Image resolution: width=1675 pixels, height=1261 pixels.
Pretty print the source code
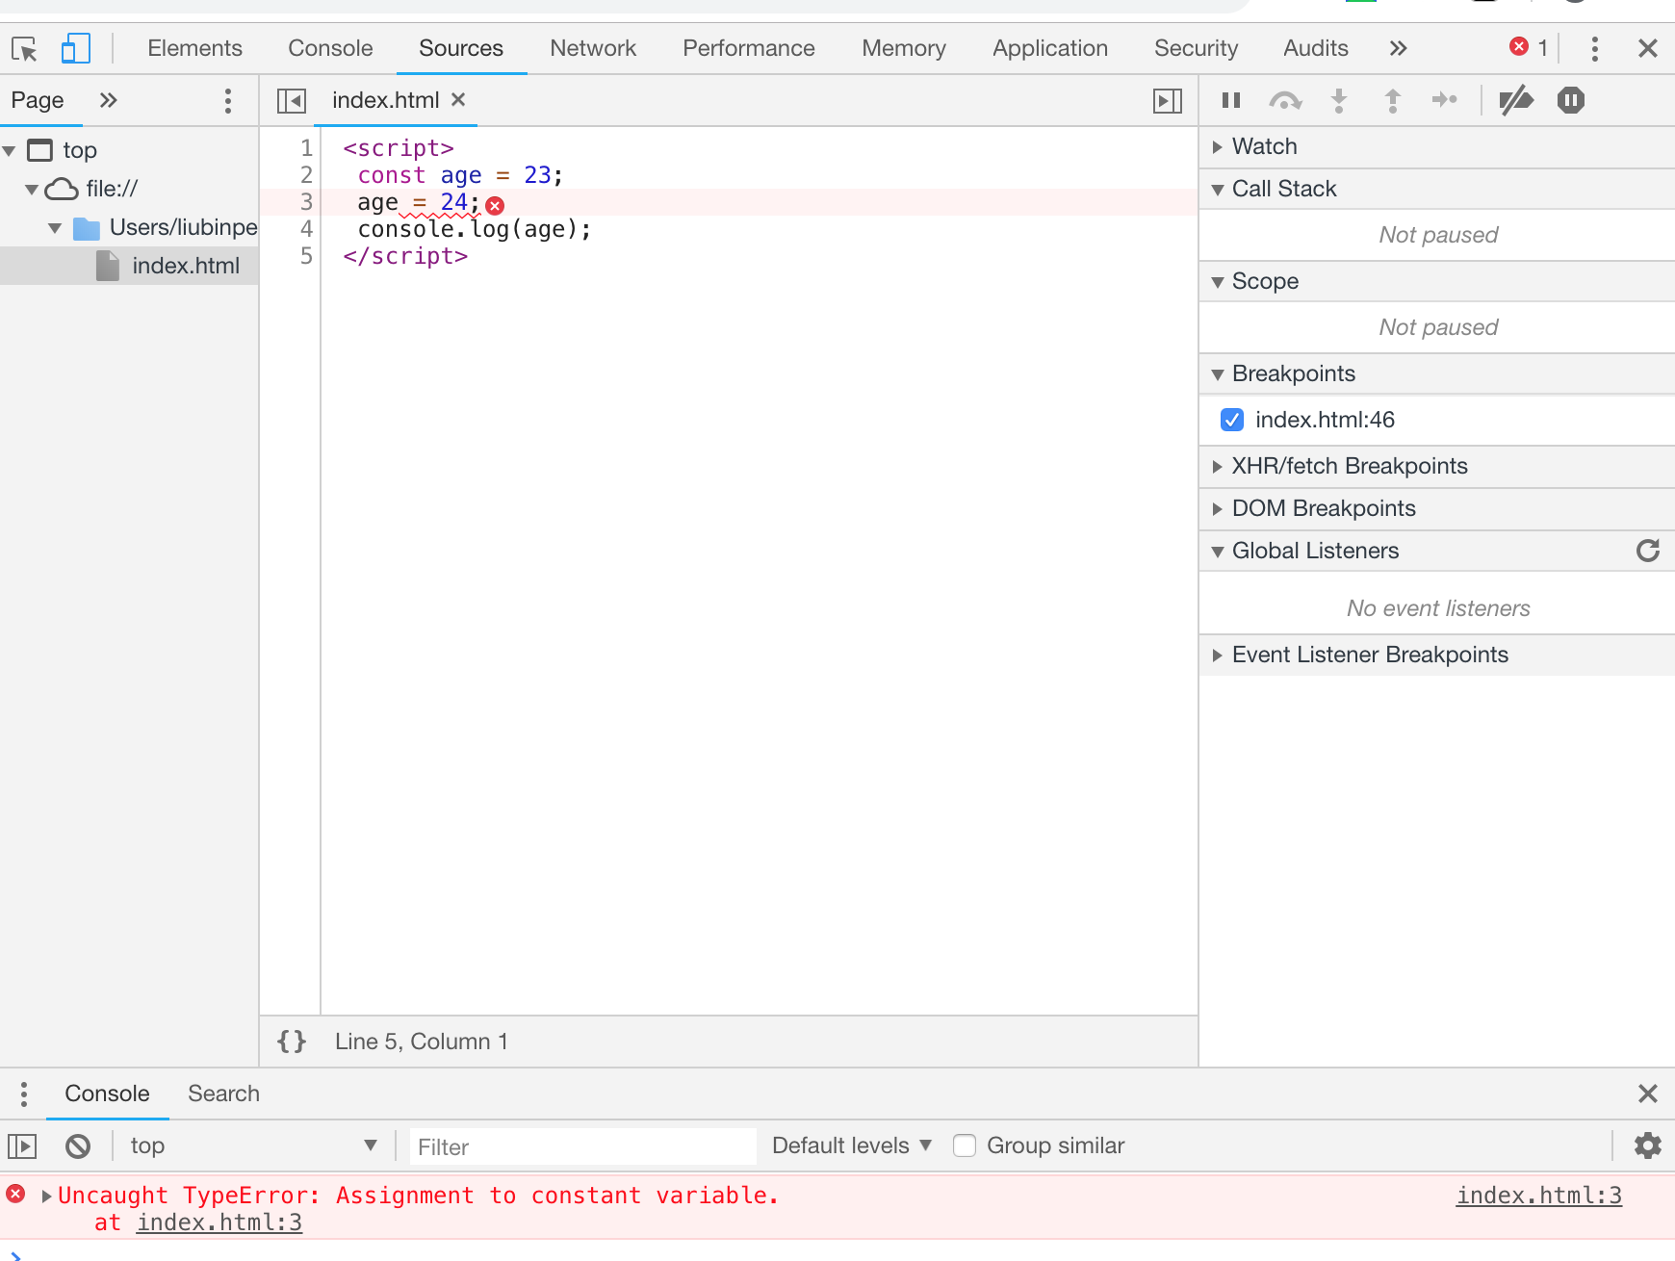pyautogui.click(x=292, y=1042)
